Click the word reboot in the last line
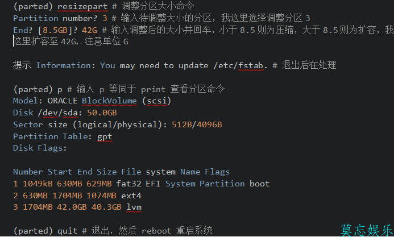The width and height of the screenshot is (394, 237). coord(156,231)
